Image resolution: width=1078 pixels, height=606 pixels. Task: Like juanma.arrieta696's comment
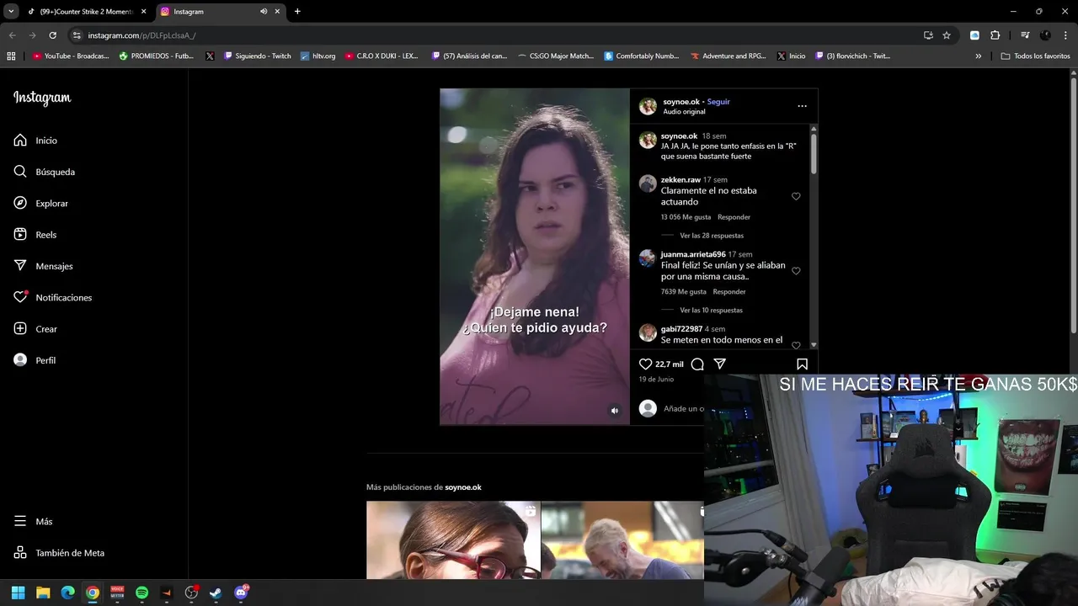pyautogui.click(x=796, y=271)
